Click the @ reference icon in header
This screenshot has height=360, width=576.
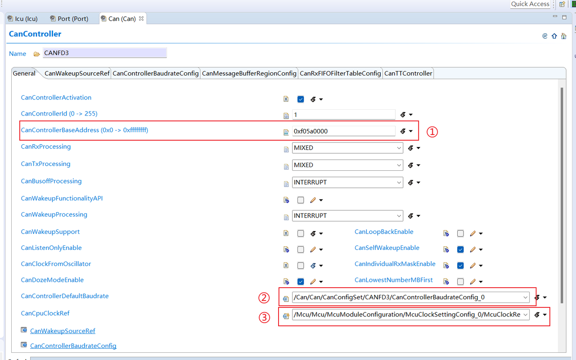[544, 36]
